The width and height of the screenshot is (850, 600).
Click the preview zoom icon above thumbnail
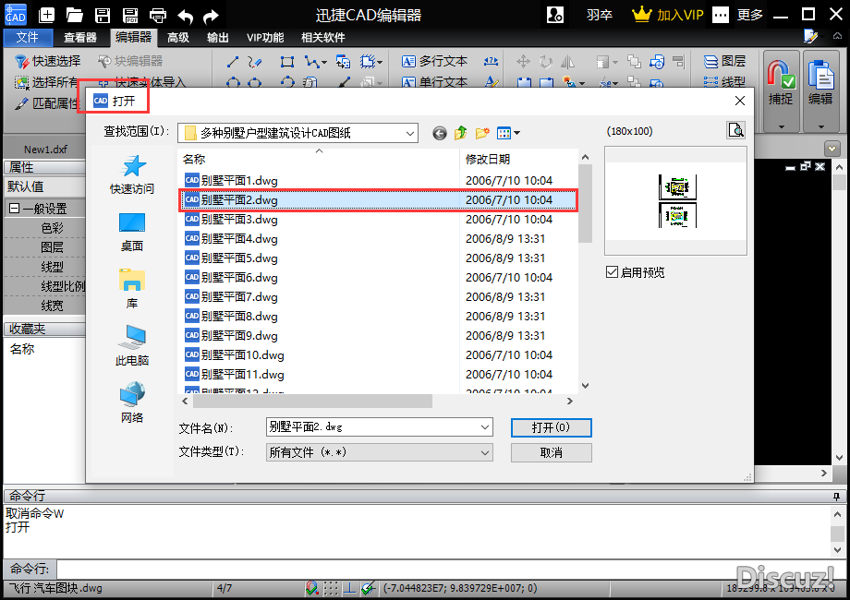tap(735, 130)
